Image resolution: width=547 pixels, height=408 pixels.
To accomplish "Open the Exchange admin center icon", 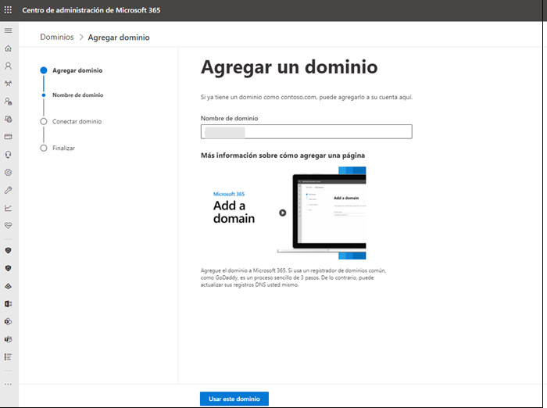I will [x=8, y=304].
